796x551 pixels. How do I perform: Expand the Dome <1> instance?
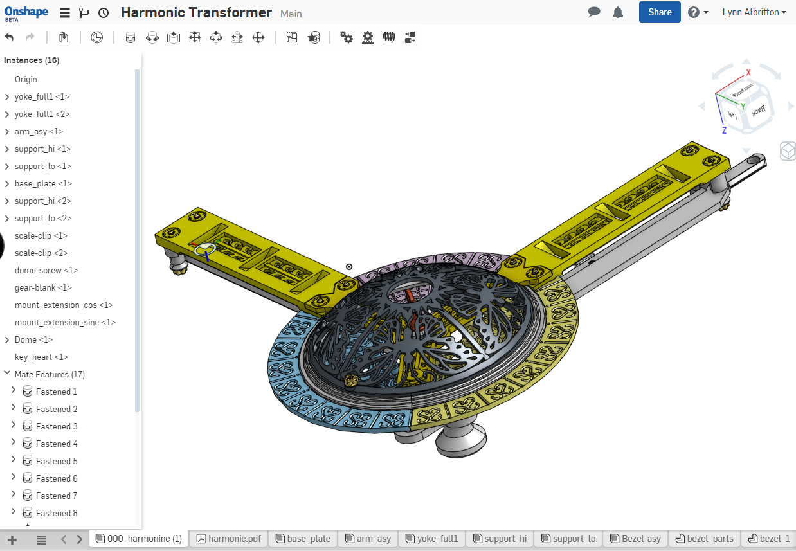point(7,339)
